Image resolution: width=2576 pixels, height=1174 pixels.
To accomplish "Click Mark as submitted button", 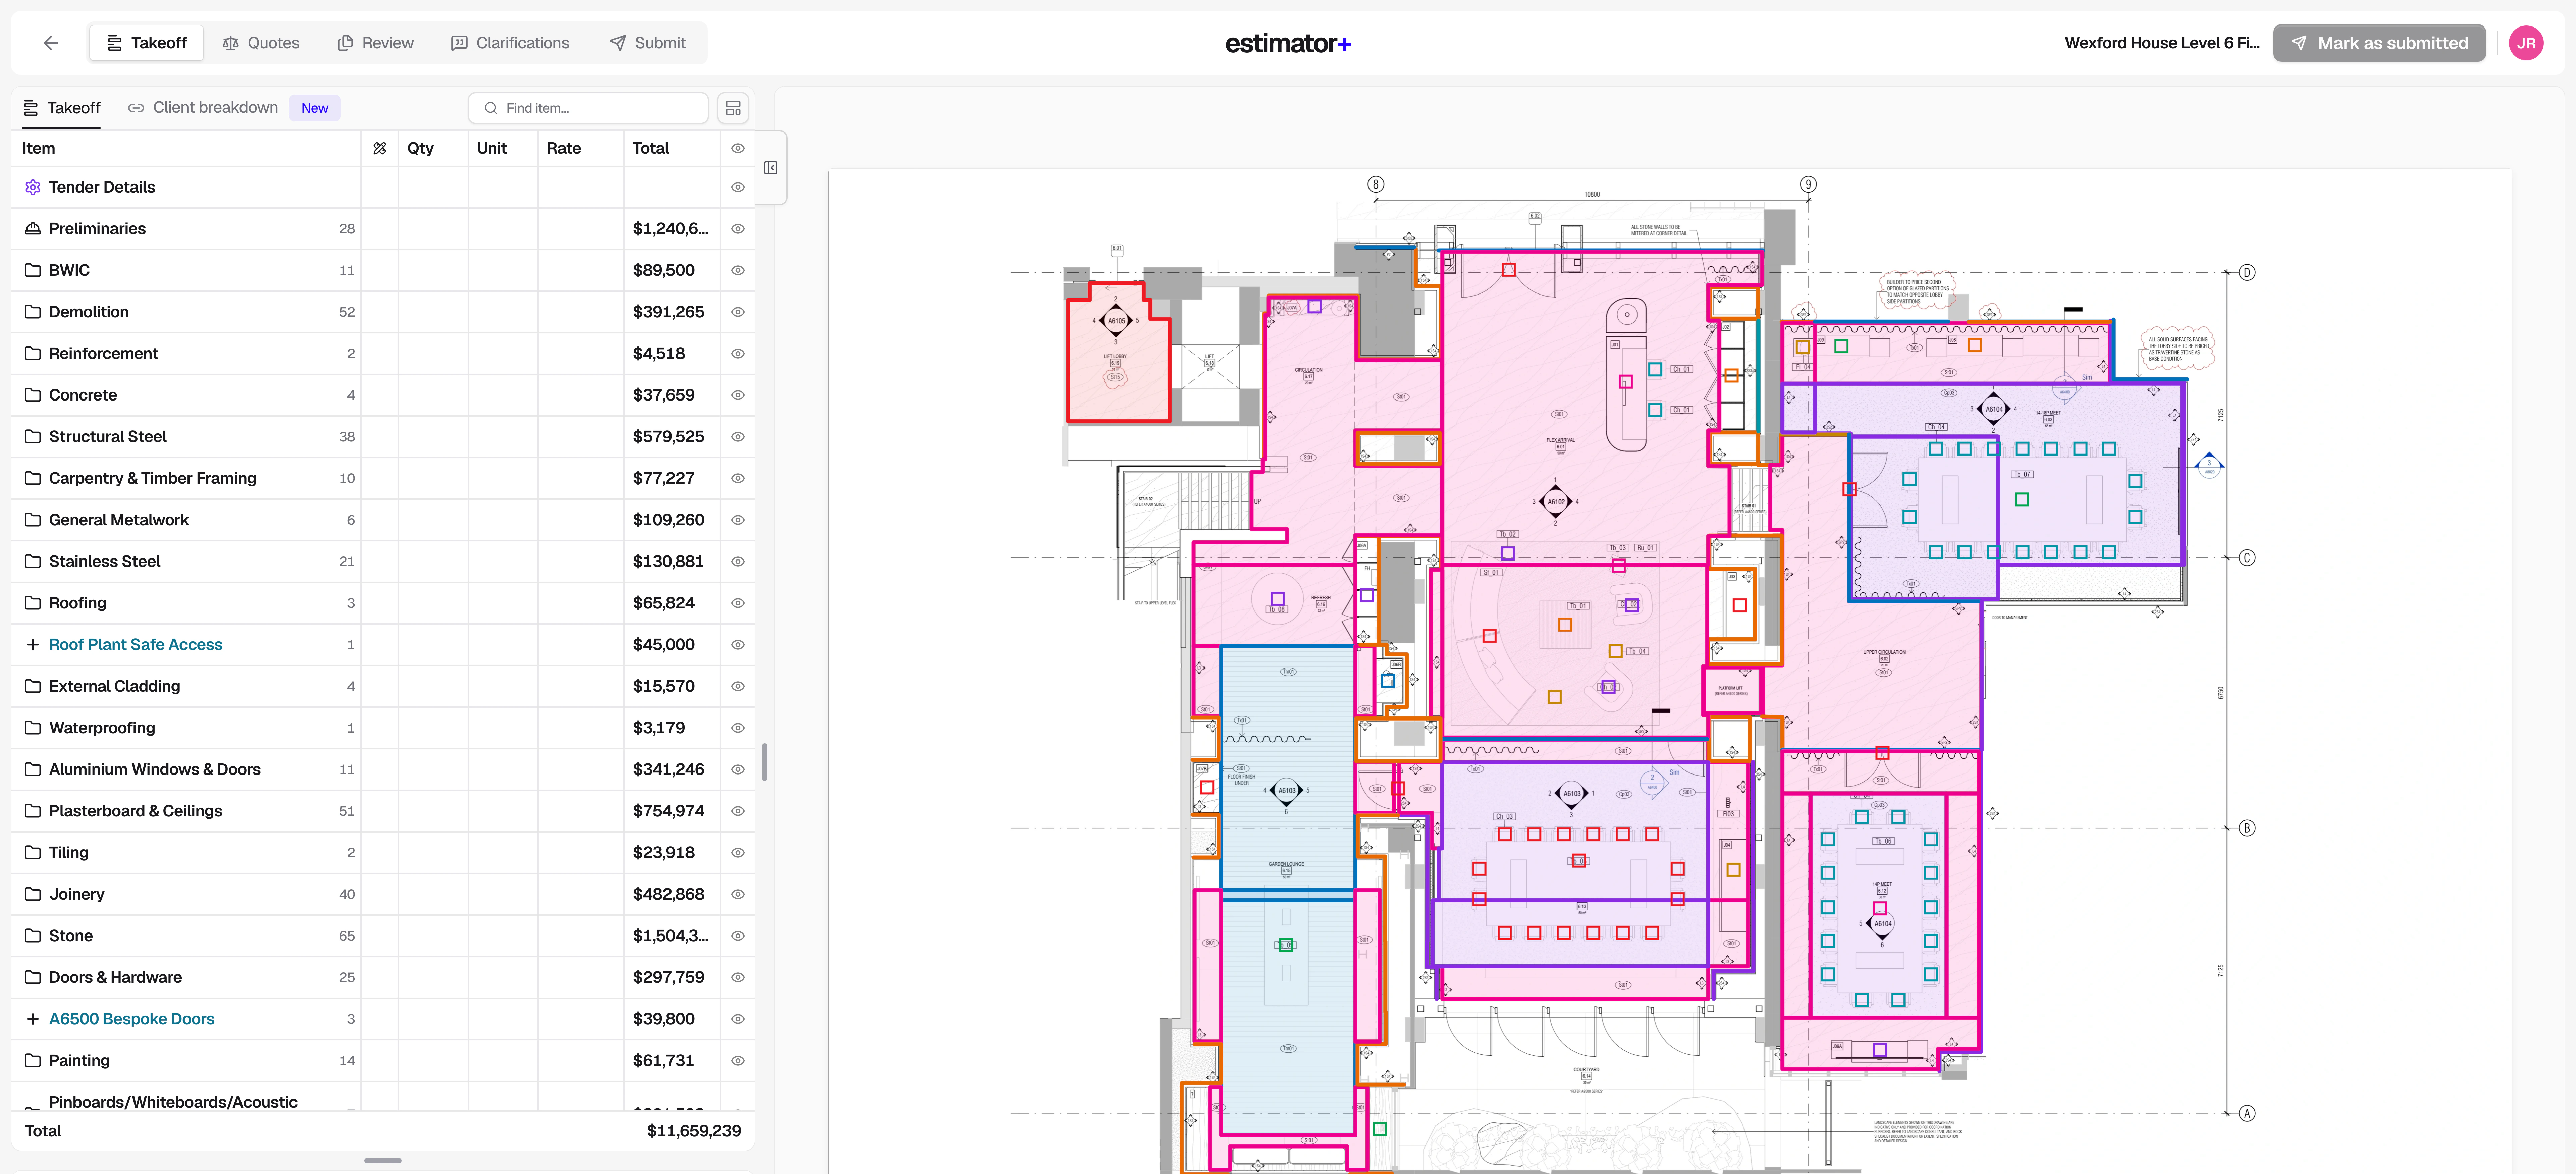I will (x=2379, y=43).
